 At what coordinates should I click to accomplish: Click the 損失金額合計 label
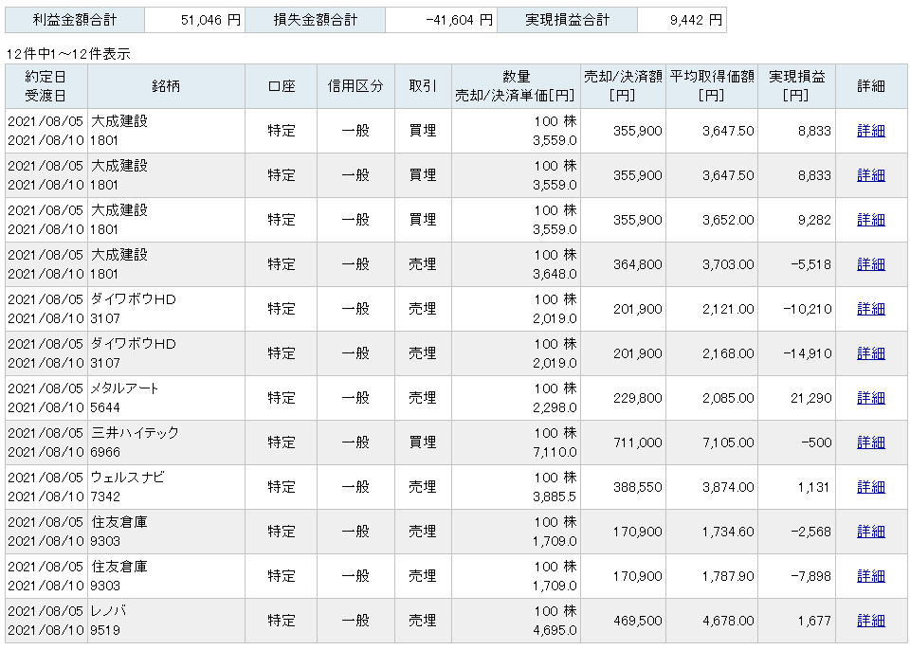coord(315,20)
